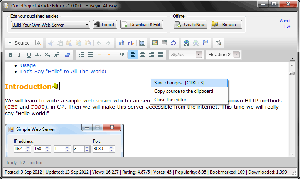Click the Usage link in contents

[28, 65]
